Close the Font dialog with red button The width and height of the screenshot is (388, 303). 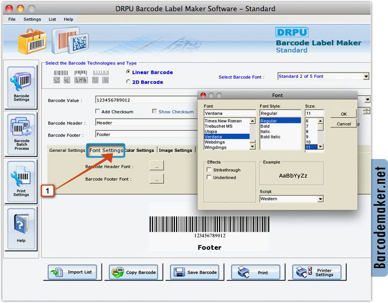[x=203, y=95]
